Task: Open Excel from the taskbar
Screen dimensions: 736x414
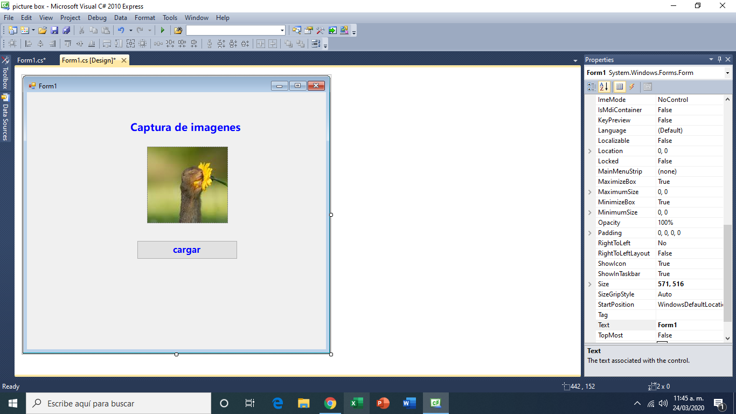Action: pos(357,403)
